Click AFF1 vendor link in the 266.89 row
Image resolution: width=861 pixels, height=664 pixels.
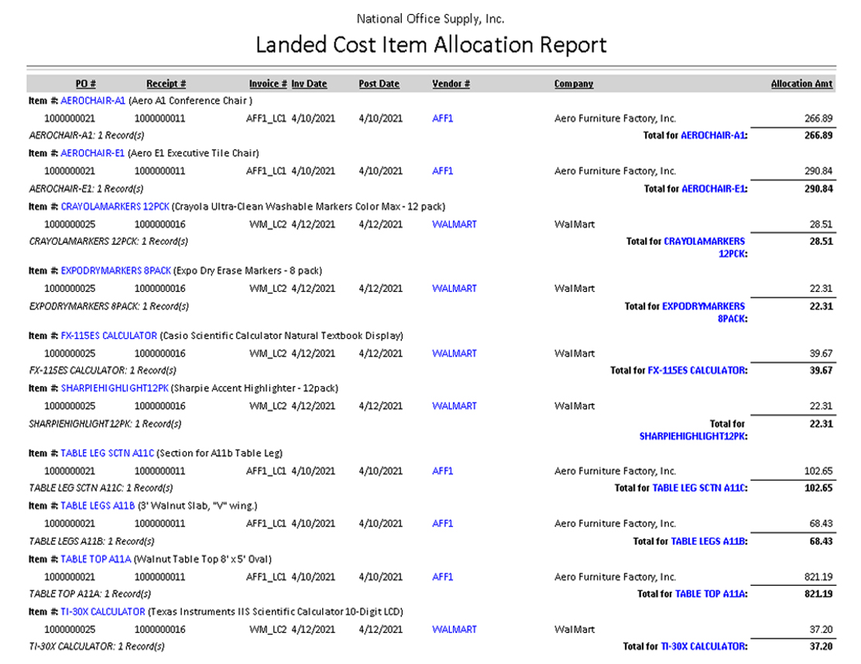[442, 118]
